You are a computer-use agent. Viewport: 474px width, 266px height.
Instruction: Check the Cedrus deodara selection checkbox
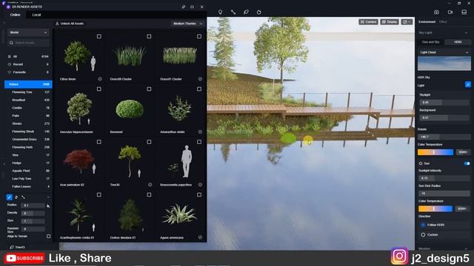pos(149,195)
